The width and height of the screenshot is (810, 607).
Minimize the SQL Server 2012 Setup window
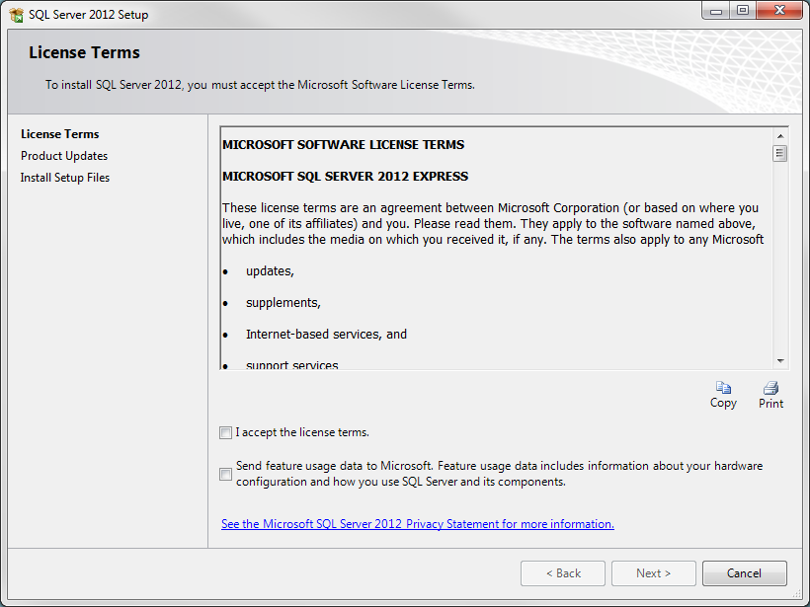tap(716, 11)
